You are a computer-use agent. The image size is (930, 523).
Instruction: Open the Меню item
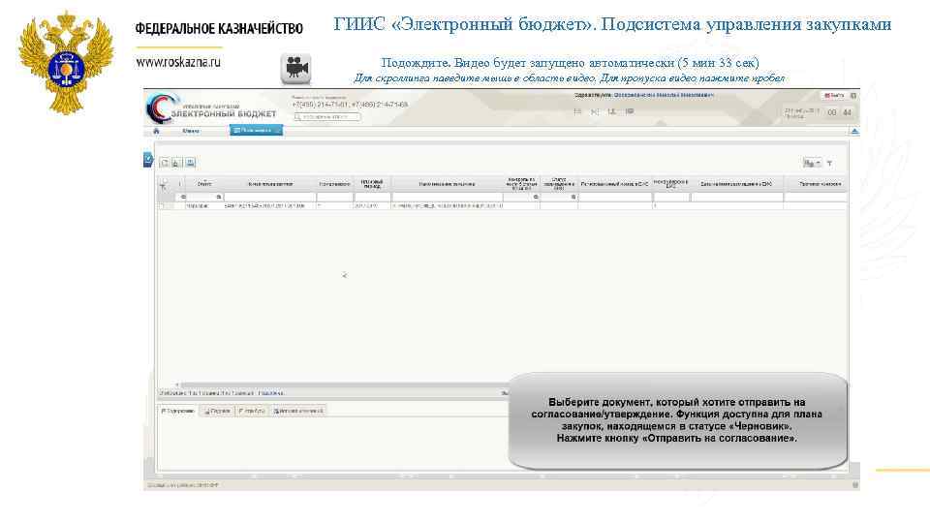click(191, 131)
